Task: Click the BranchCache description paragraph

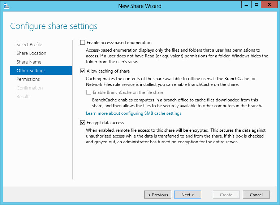Action: coord(177,103)
